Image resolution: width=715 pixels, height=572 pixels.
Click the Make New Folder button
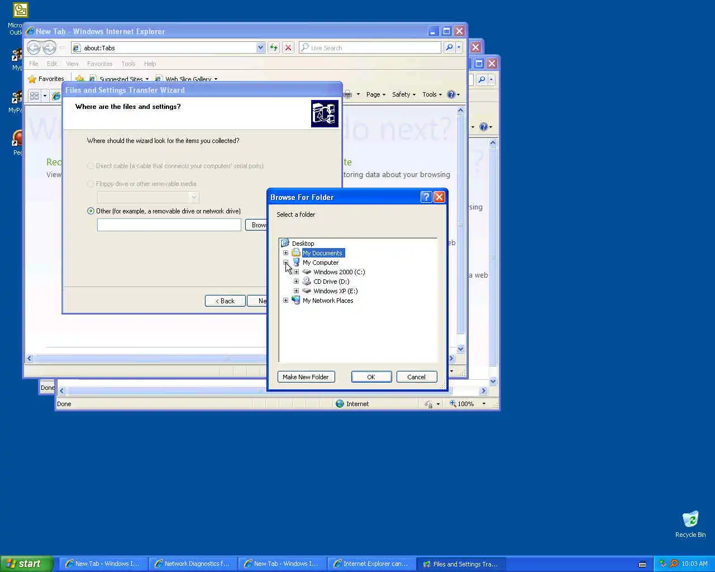(306, 377)
